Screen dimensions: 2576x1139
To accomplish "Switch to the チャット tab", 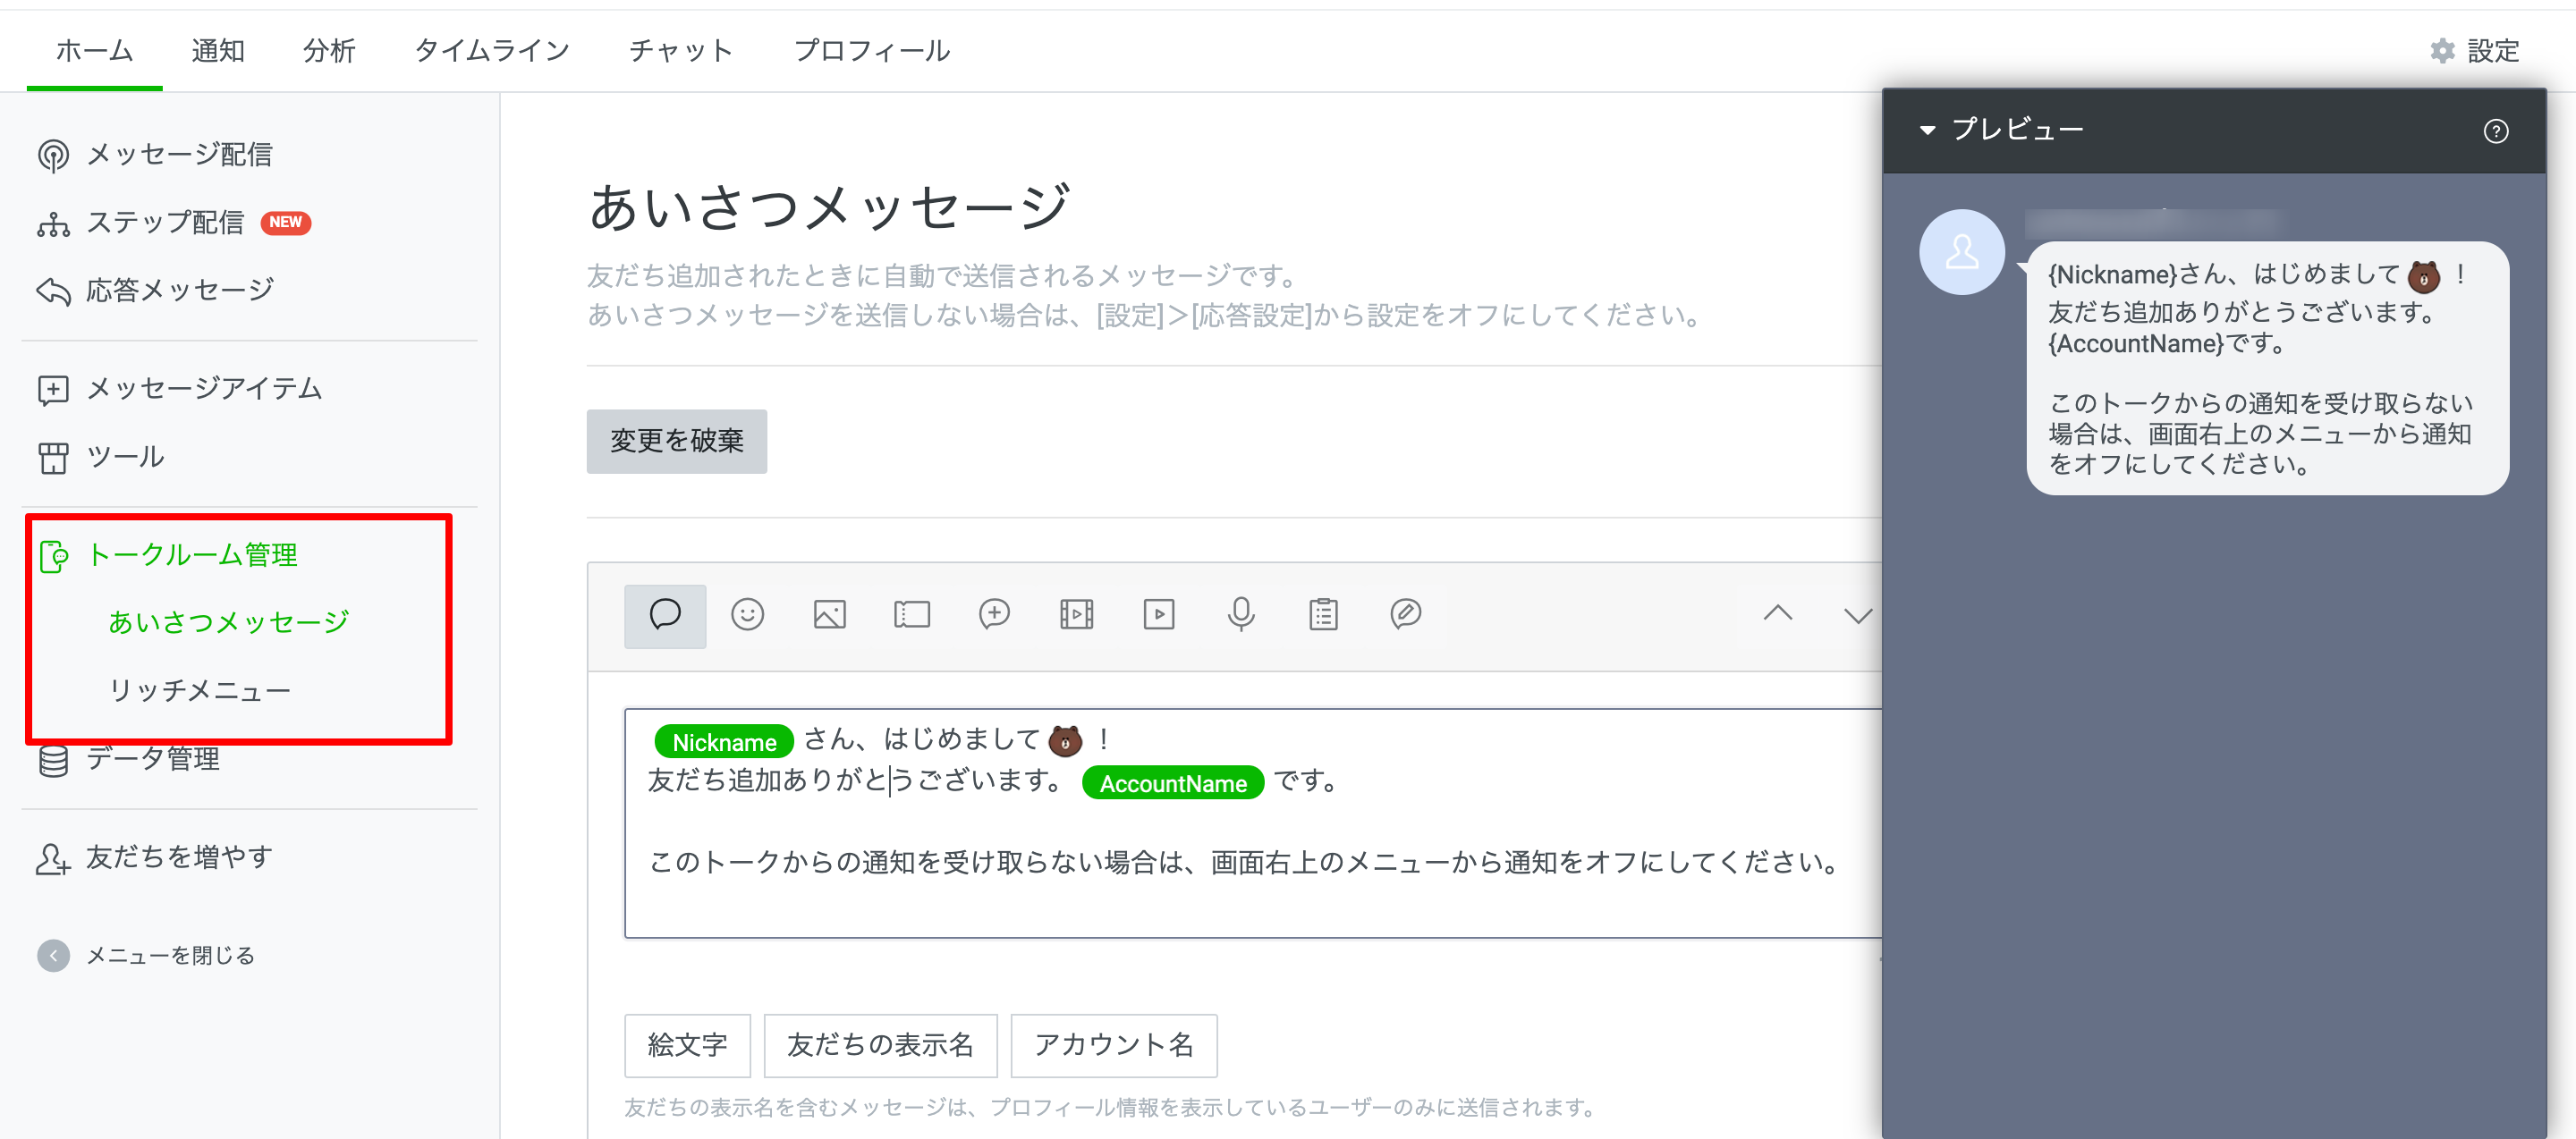I will pyautogui.click(x=680, y=50).
